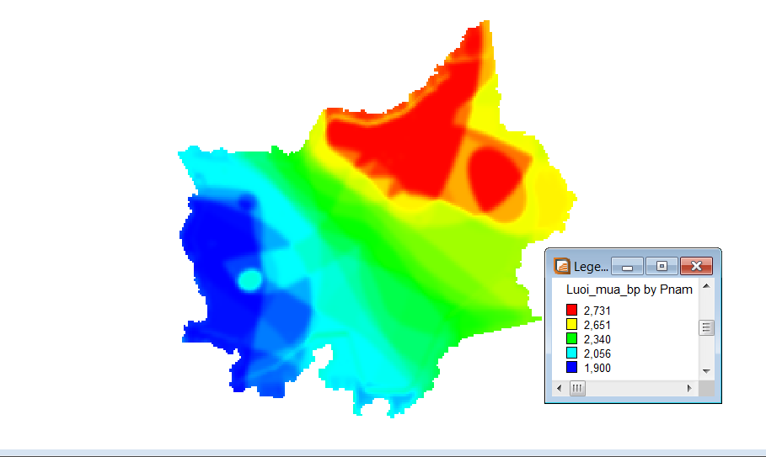
Task: Click the light cyan circle in the blue map area
Action: pyautogui.click(x=249, y=280)
